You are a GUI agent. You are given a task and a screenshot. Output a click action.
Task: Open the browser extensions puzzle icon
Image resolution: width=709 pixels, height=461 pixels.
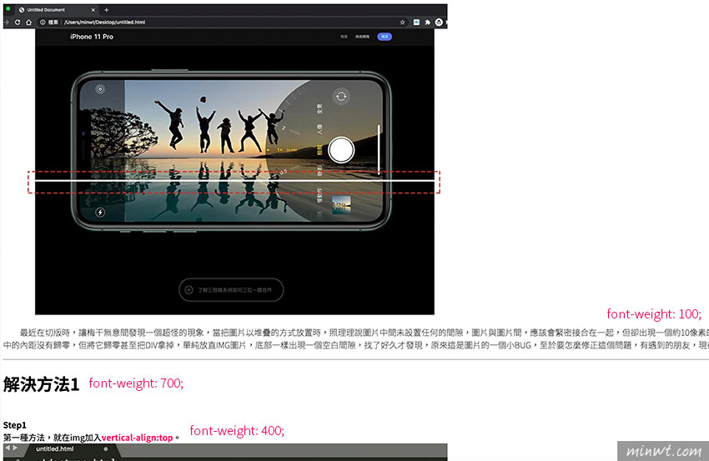[427, 23]
